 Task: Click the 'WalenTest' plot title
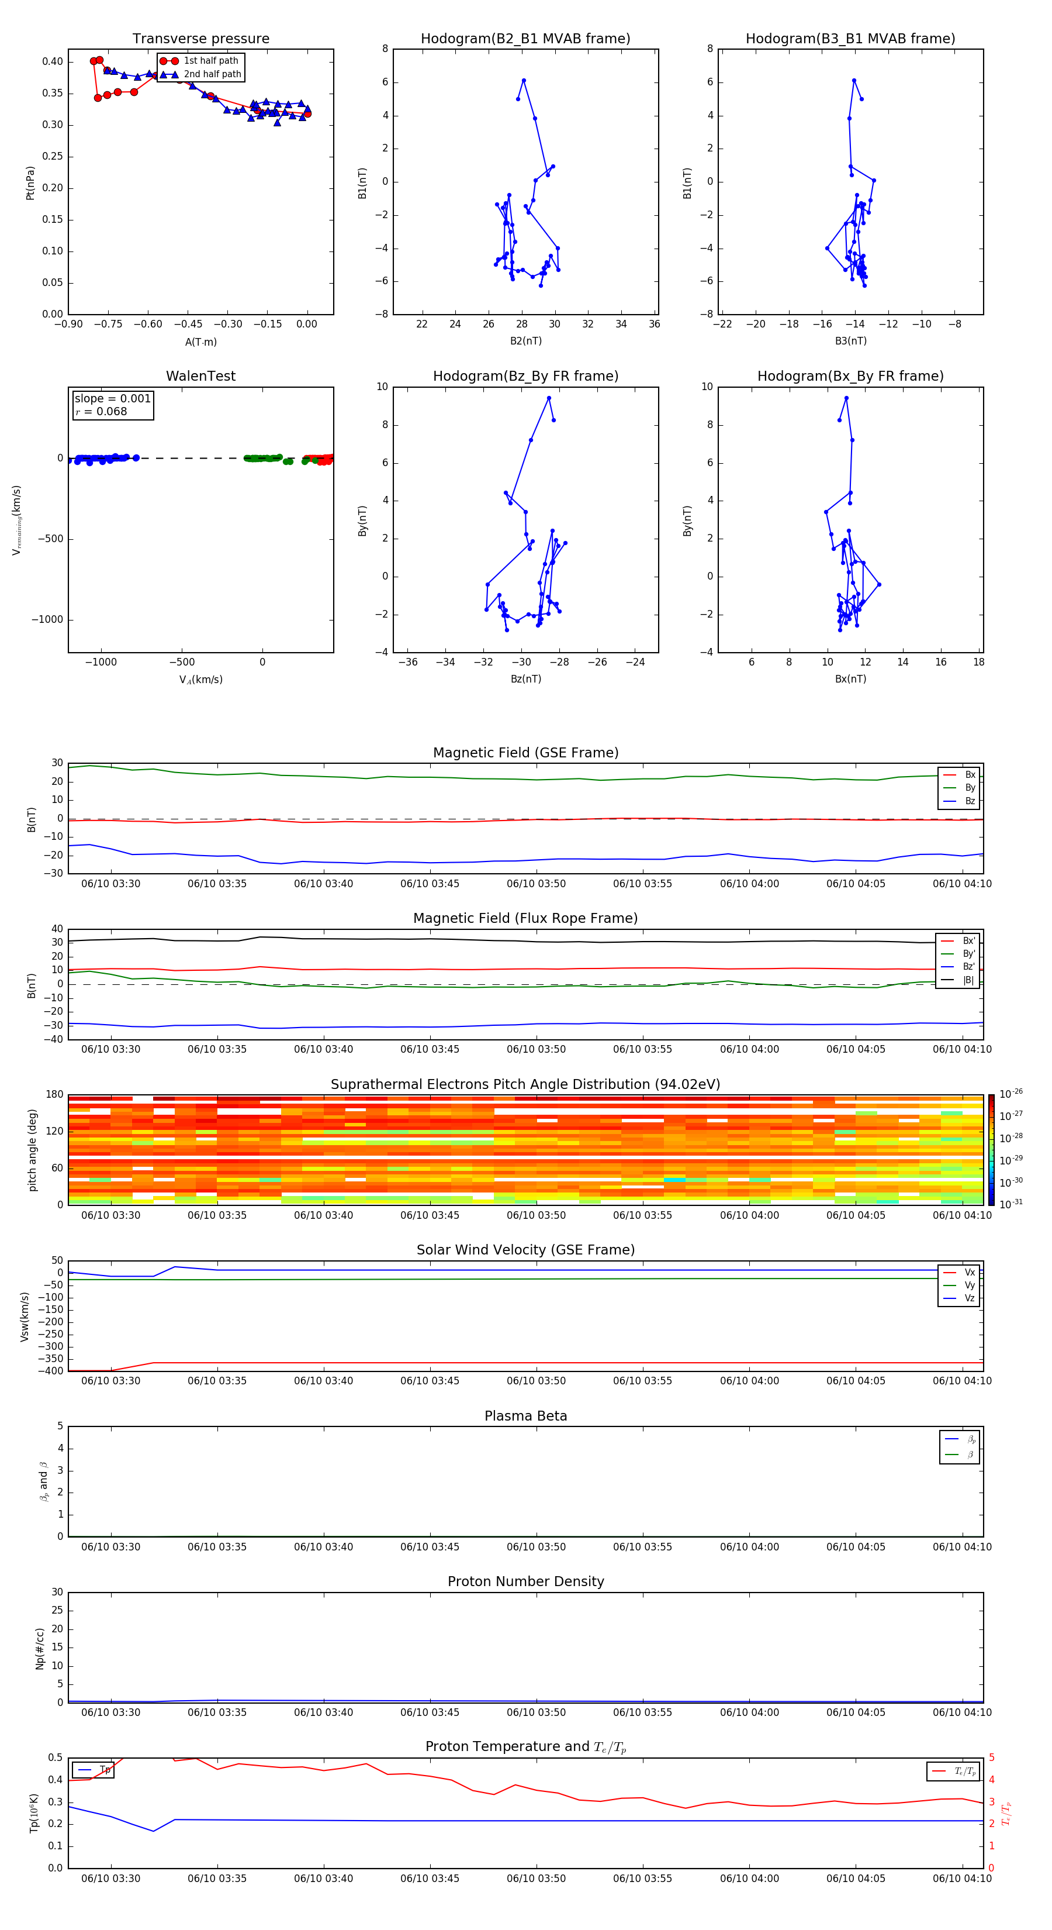(200, 376)
